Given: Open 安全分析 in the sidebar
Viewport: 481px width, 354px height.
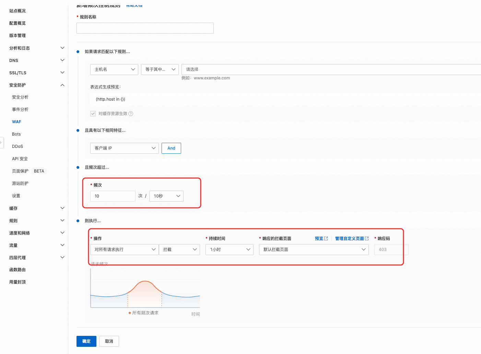Looking at the screenshot, I should pos(20,97).
